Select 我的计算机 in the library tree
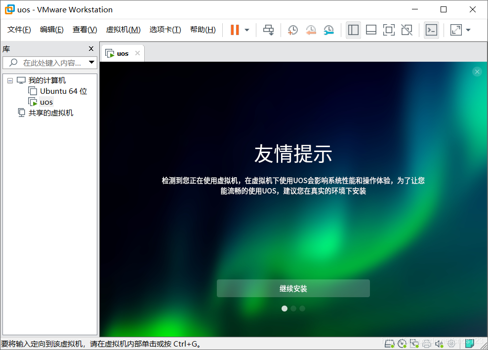Viewport: 488px width, 350px height. (47, 80)
